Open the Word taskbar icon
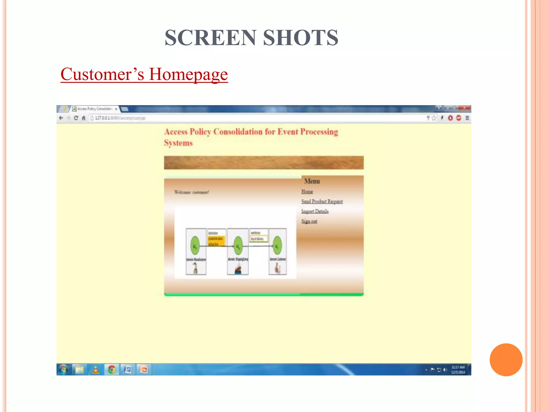549x412 pixels. [x=128, y=370]
